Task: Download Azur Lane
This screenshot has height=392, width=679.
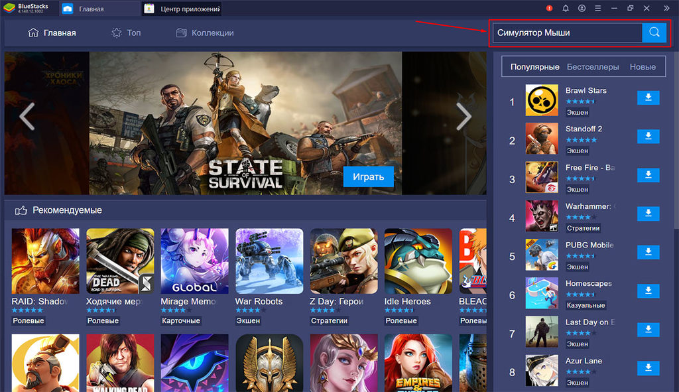Action: click(648, 368)
